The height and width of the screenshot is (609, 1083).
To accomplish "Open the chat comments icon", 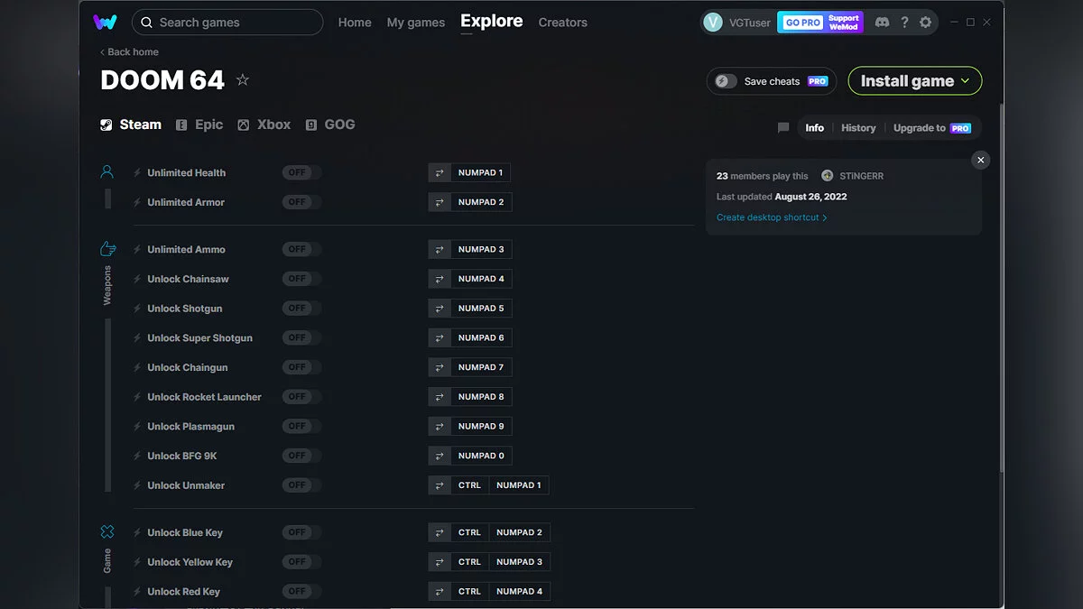I will pyautogui.click(x=783, y=128).
